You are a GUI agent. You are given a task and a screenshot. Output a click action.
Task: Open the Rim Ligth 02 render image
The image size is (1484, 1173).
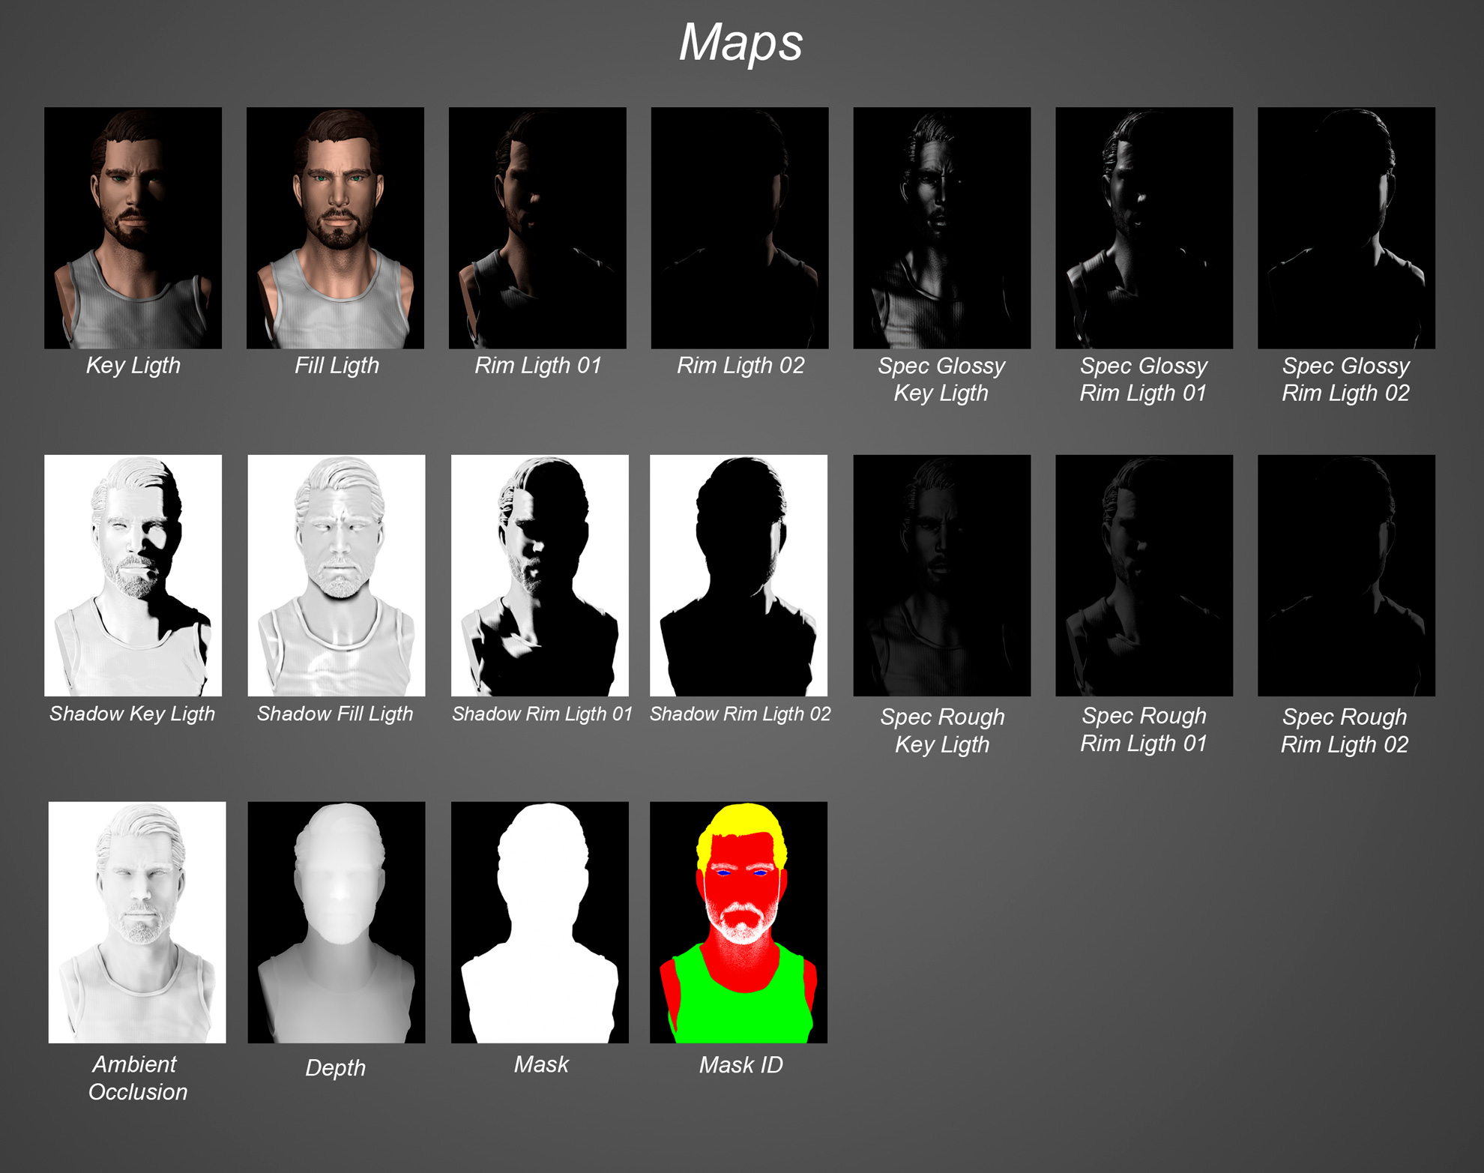[740, 228]
